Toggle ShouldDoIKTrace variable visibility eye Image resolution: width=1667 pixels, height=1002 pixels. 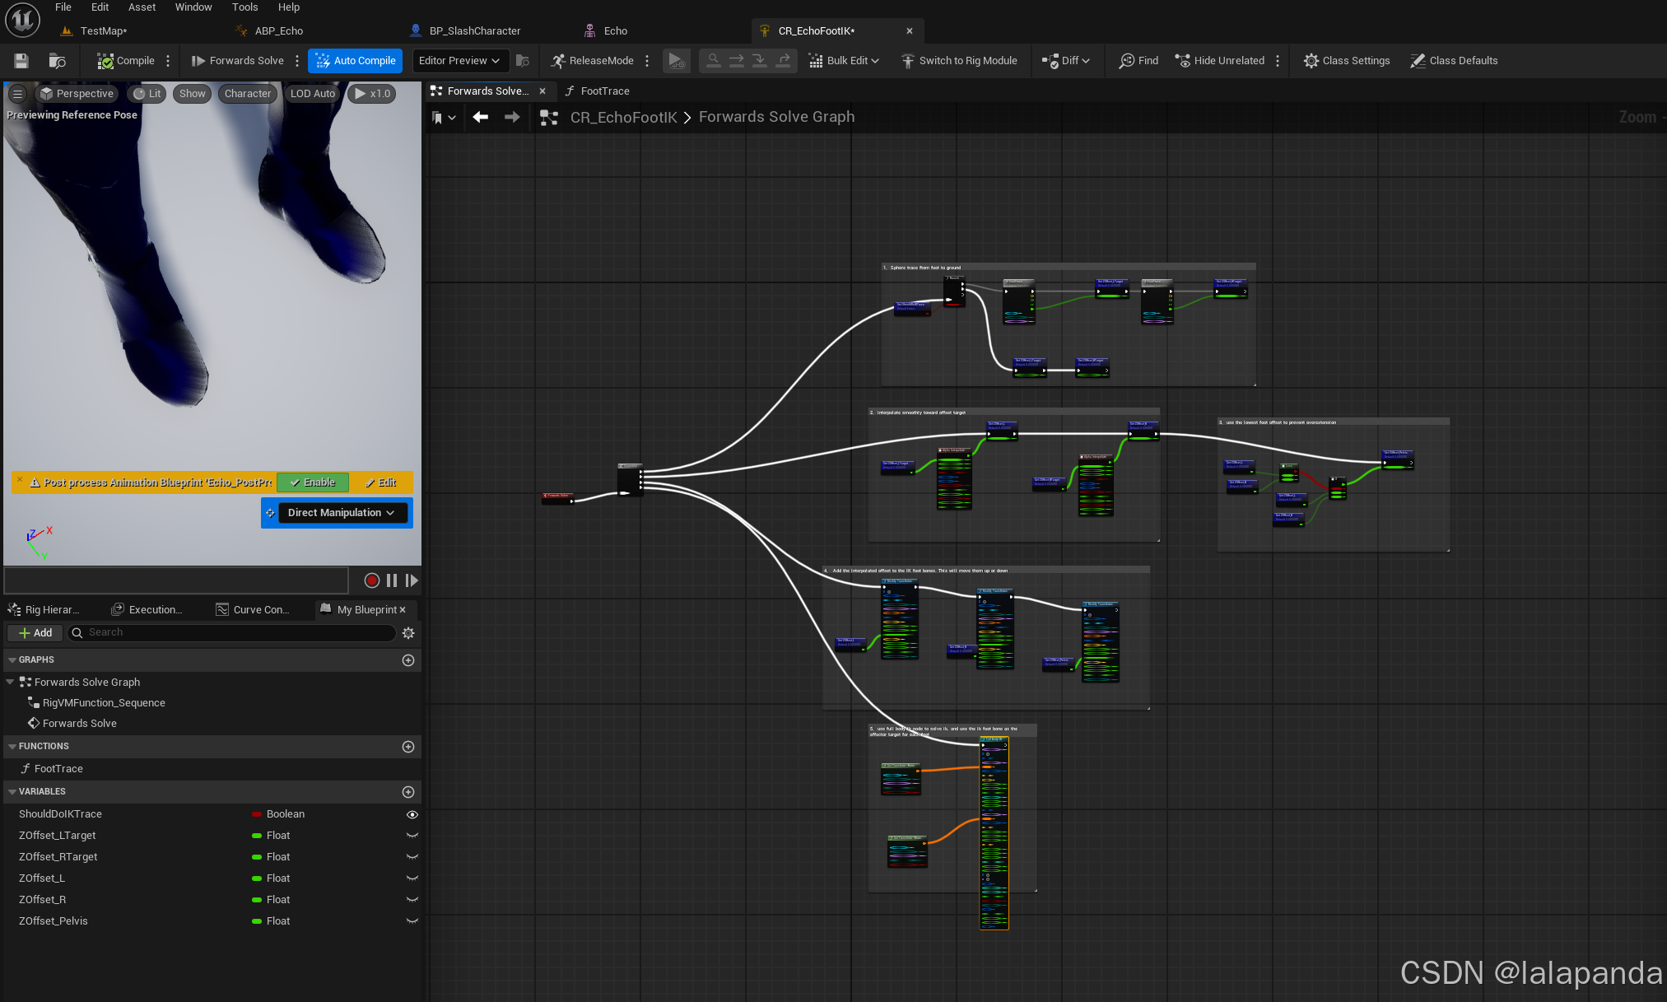coord(412,814)
